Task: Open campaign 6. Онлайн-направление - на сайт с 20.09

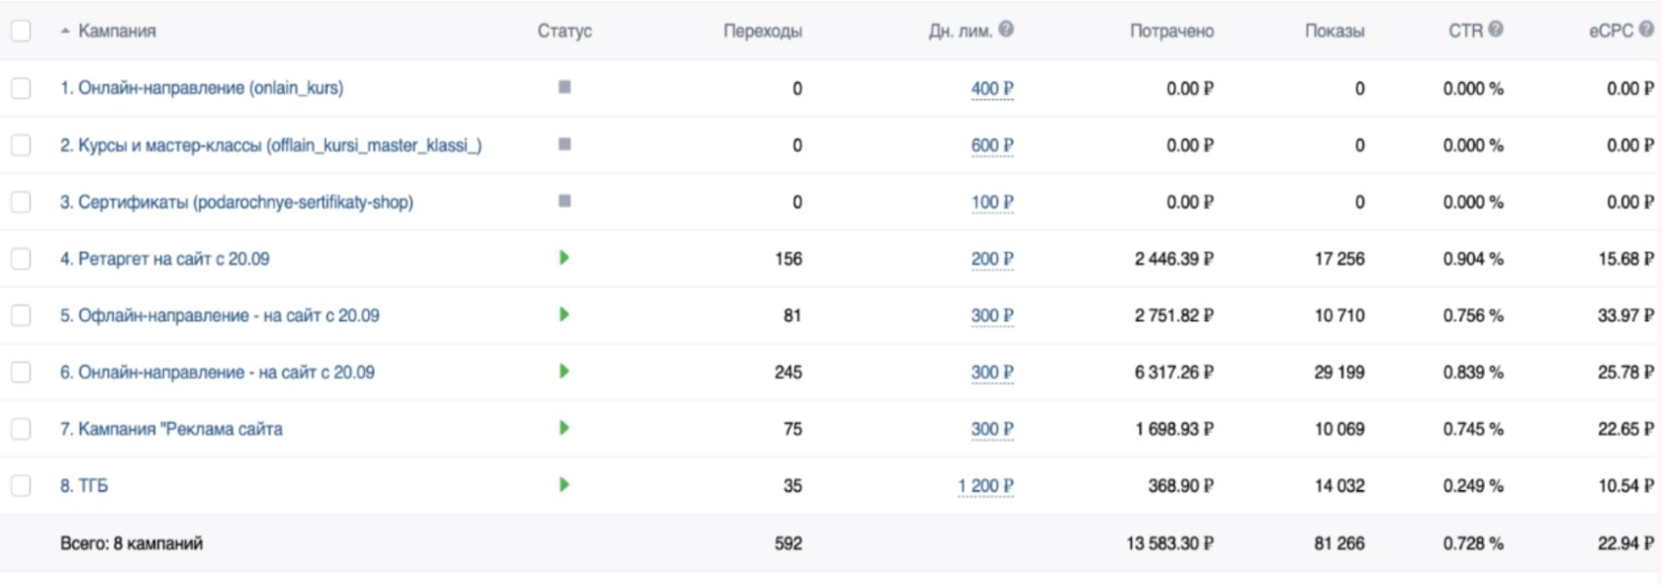Action: click(x=217, y=373)
